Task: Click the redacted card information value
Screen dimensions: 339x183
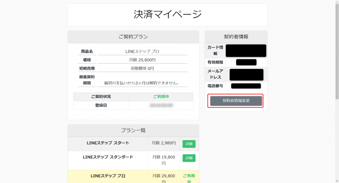Action: [246, 51]
